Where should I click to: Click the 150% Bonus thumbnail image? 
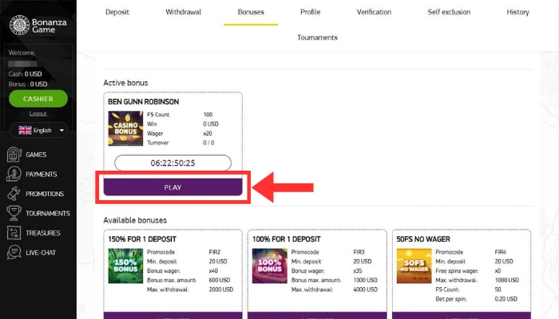(125, 266)
